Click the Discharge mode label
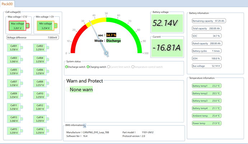This screenshot has width=248, height=144. (x=114, y=41)
